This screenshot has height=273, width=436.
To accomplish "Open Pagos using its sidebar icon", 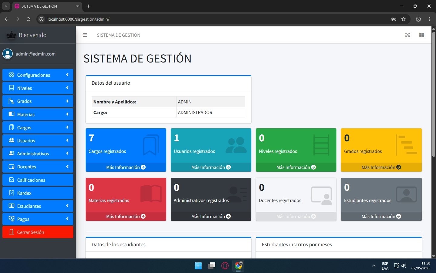I will [x=11, y=219].
